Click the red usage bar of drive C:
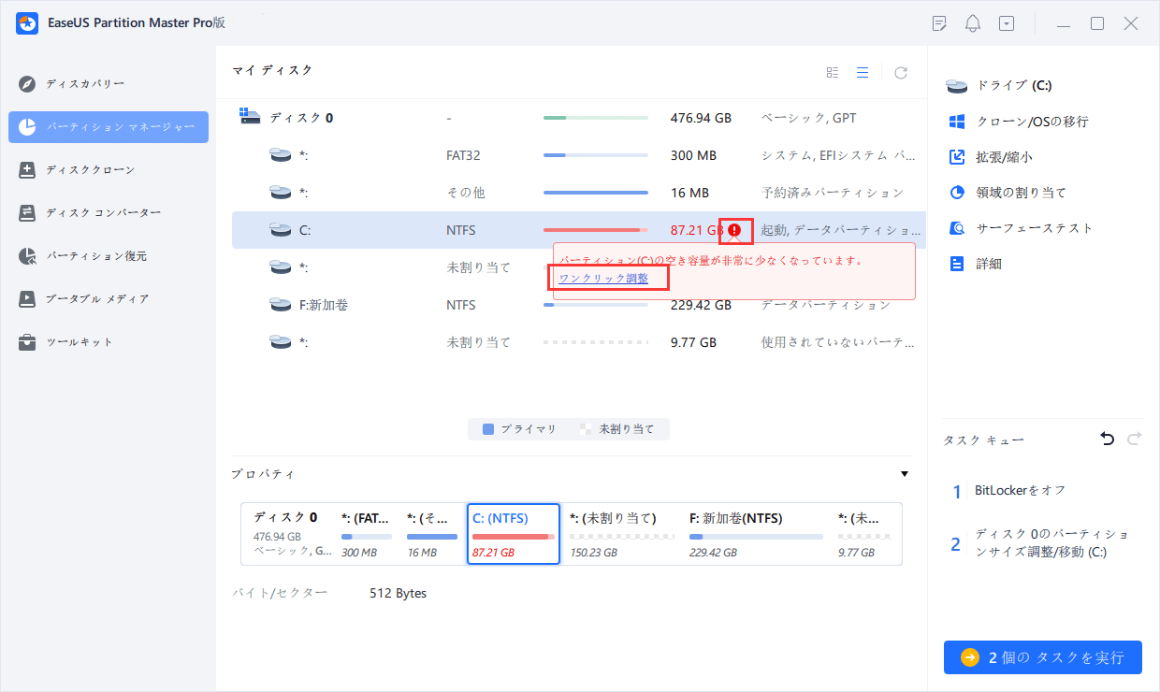This screenshot has width=1160, height=692. (x=596, y=230)
